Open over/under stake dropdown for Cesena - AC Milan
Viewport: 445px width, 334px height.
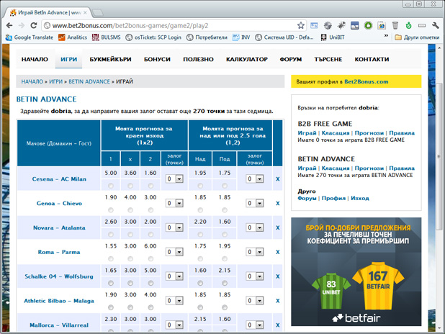pos(255,179)
